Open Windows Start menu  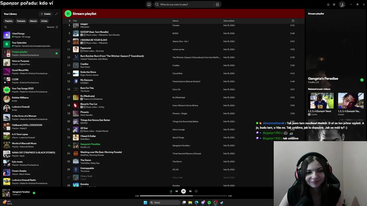(145, 203)
